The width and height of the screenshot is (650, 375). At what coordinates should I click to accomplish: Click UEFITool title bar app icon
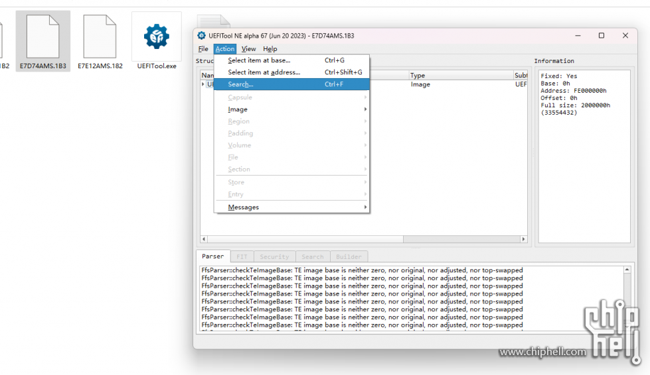201,36
